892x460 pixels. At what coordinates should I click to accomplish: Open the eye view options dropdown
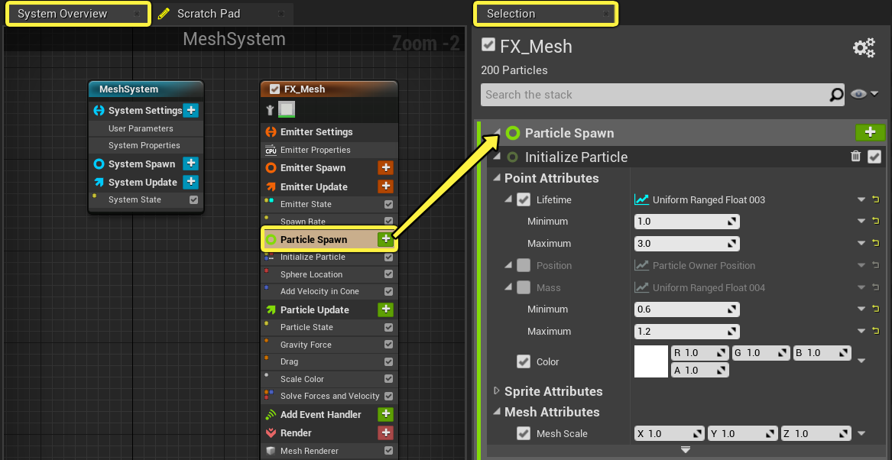tap(864, 95)
